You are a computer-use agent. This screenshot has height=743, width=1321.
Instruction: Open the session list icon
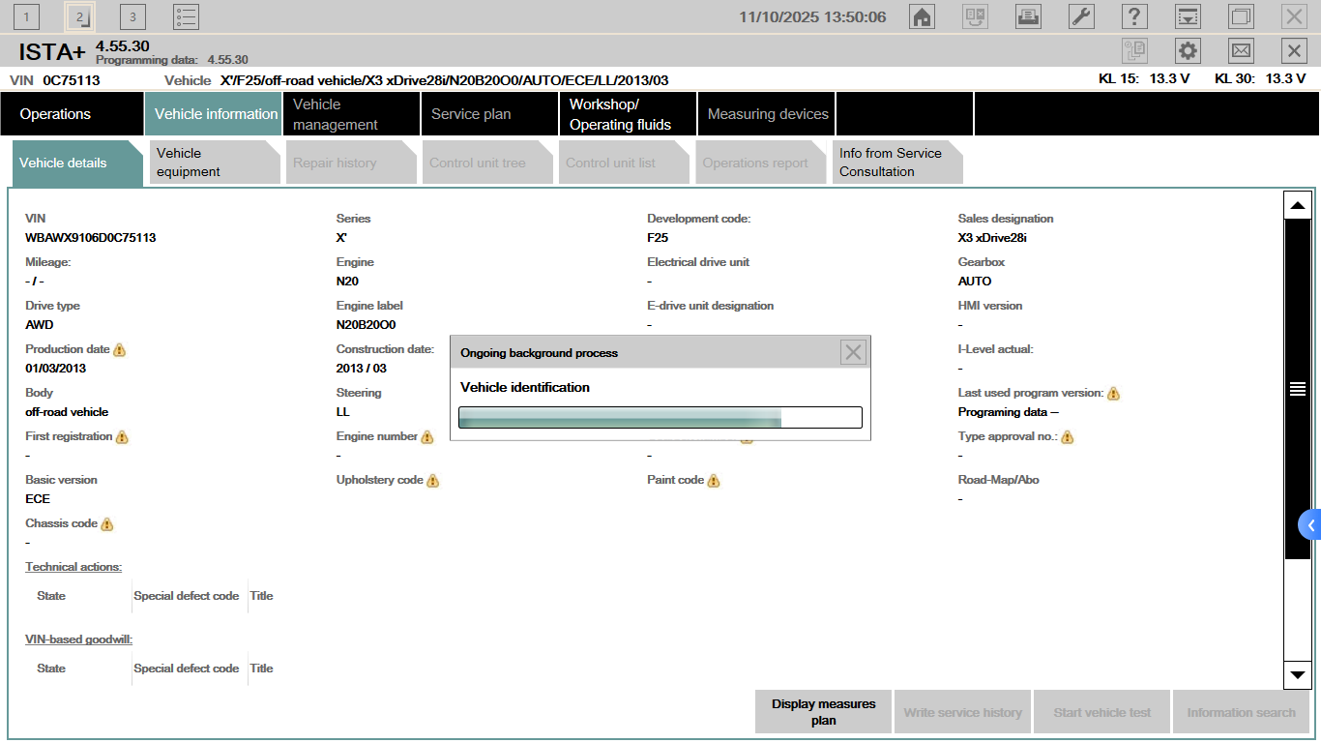pyautogui.click(x=186, y=16)
